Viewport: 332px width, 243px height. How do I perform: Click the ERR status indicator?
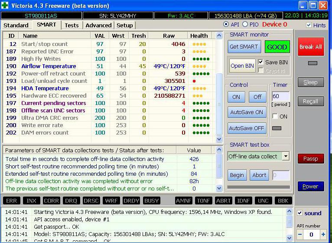pyautogui.click(x=12, y=200)
